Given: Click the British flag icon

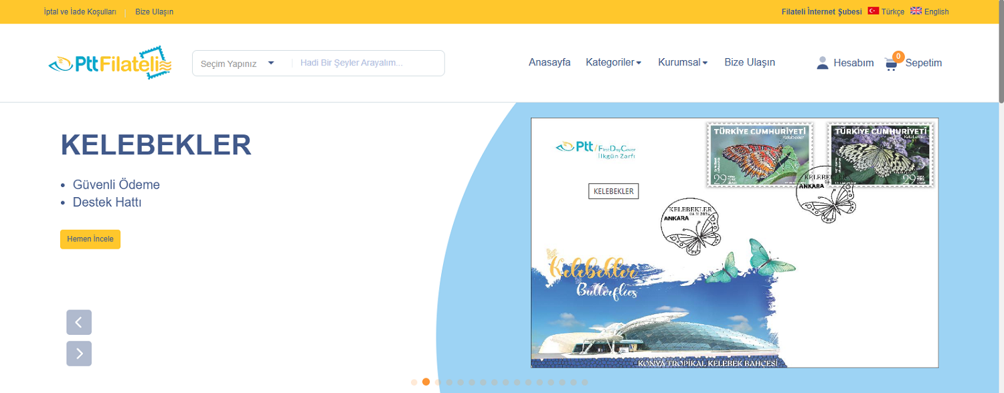Looking at the screenshot, I should click(916, 11).
